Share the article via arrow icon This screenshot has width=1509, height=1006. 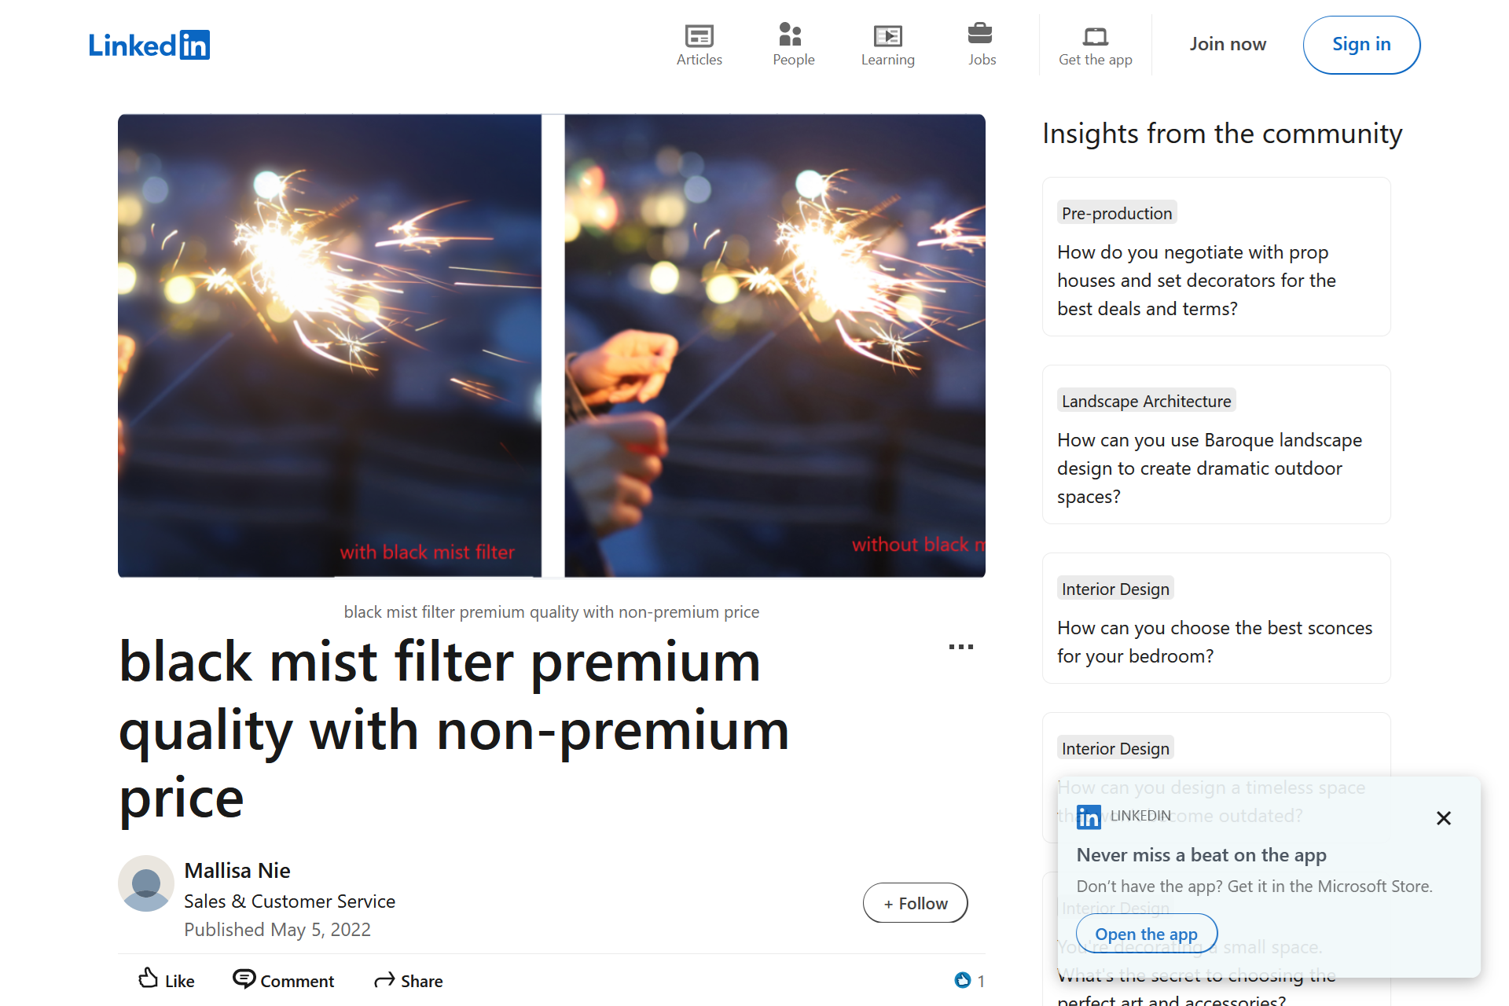pos(384,980)
